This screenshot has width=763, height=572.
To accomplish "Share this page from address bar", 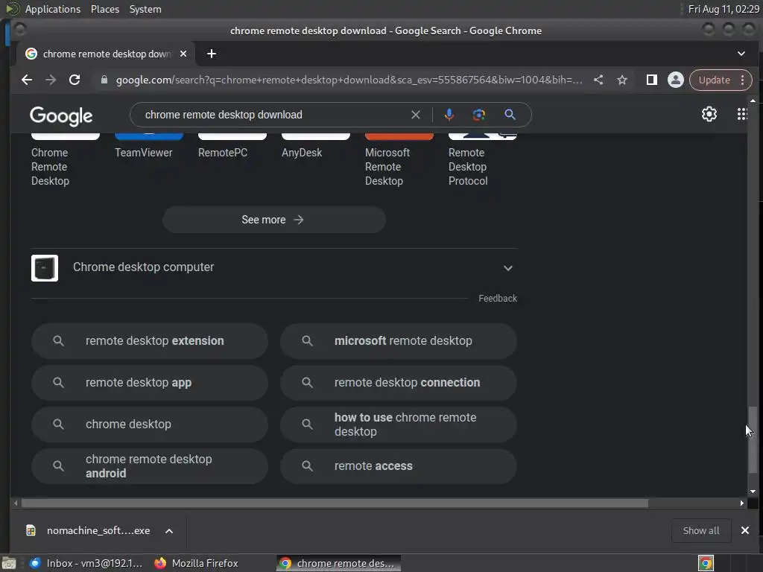I will click(598, 80).
